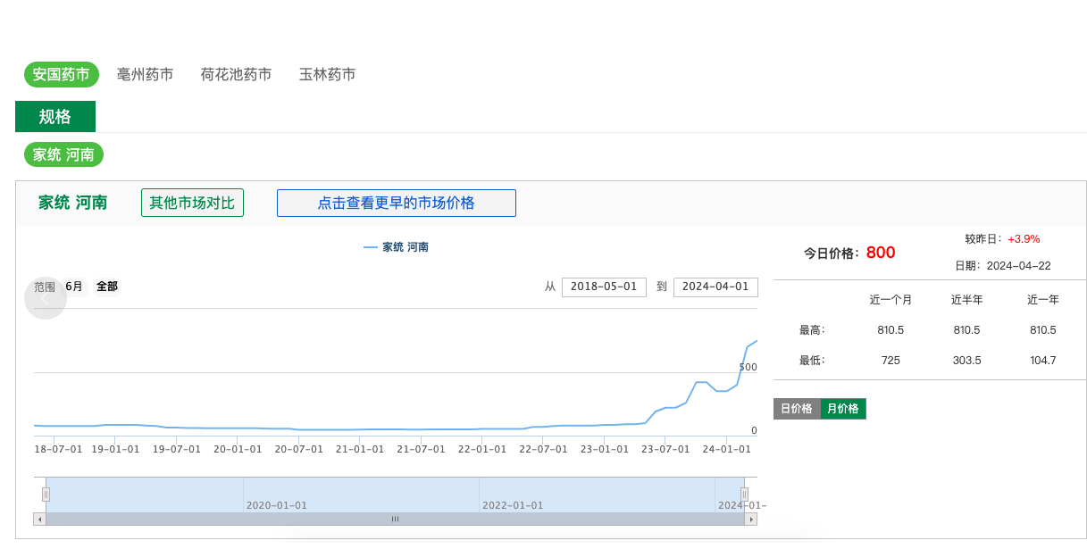
Task: Click scrollbar right arrow under navigator
Action: pyautogui.click(x=751, y=519)
